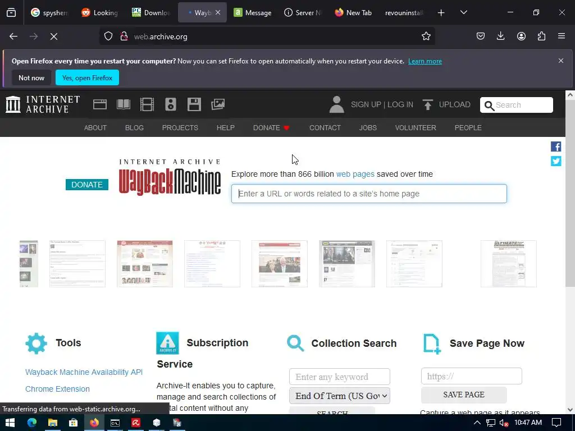This screenshot has width=575, height=431.
Task: Click the Internet Archive logo
Action: [x=43, y=104]
